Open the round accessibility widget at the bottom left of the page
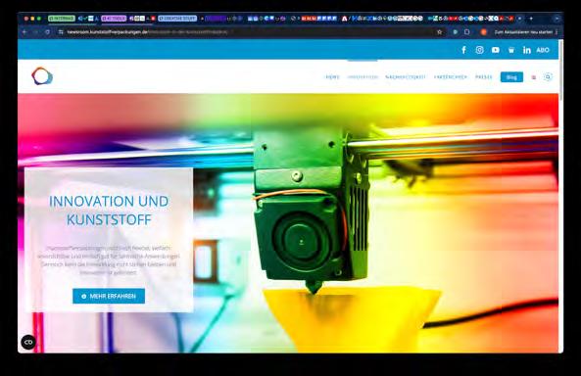581x376 pixels. click(28, 343)
